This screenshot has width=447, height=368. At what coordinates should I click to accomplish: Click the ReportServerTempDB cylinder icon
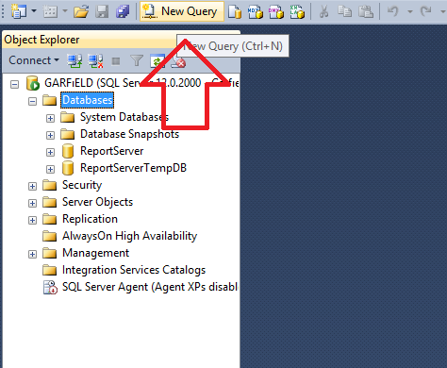coord(68,168)
